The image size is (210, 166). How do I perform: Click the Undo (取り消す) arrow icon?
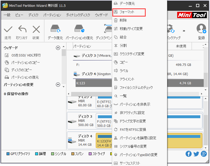[22, 29]
